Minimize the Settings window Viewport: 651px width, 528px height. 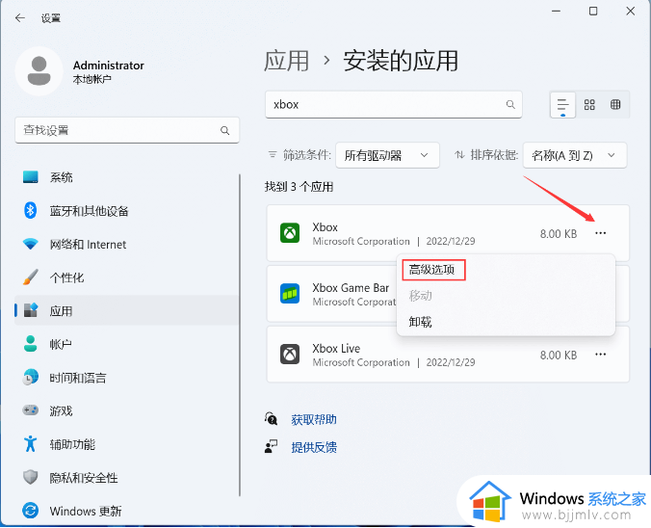tap(556, 12)
